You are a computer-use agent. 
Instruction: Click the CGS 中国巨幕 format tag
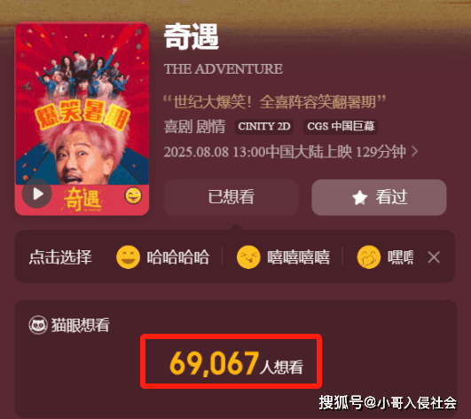(341, 127)
